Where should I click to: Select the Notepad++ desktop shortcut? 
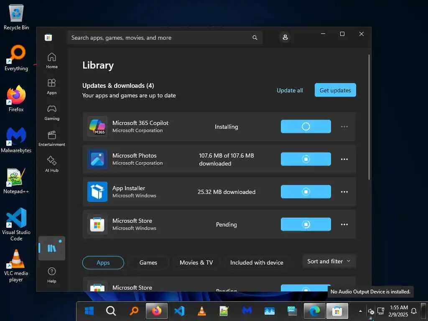[x=16, y=181]
